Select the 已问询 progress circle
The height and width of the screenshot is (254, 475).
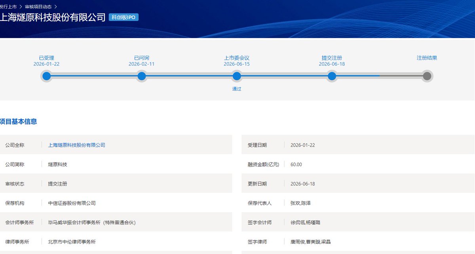coord(142,76)
